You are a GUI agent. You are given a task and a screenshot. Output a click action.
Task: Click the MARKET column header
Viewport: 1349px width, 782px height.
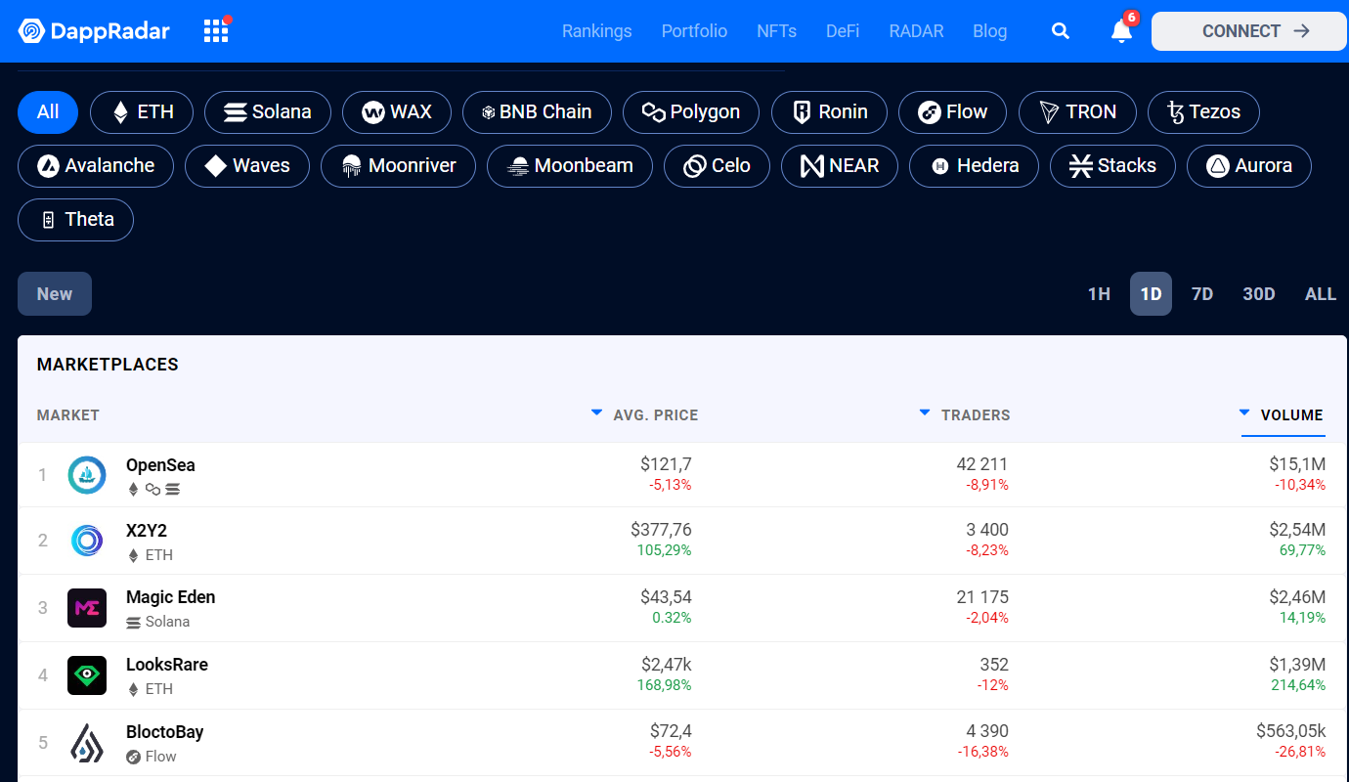point(68,415)
